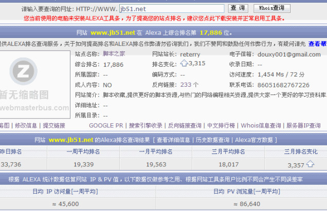Open the 提交链接 link
The width and height of the screenshot is (327, 211).
54,125
